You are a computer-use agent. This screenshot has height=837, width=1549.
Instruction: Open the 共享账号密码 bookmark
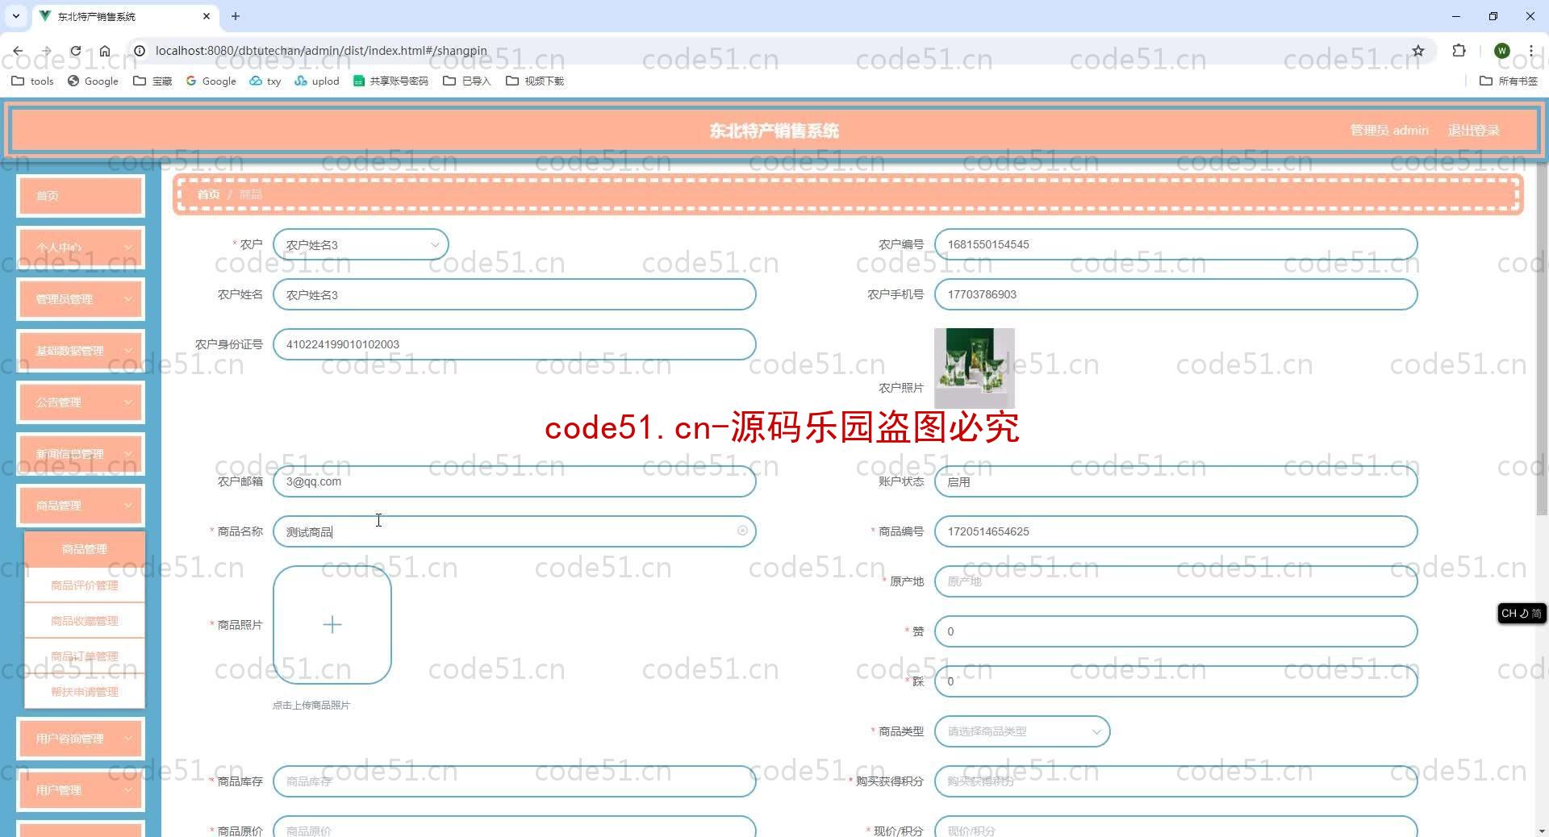[391, 81]
